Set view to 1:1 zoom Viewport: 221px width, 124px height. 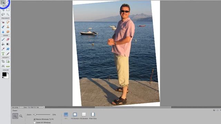(66, 115)
